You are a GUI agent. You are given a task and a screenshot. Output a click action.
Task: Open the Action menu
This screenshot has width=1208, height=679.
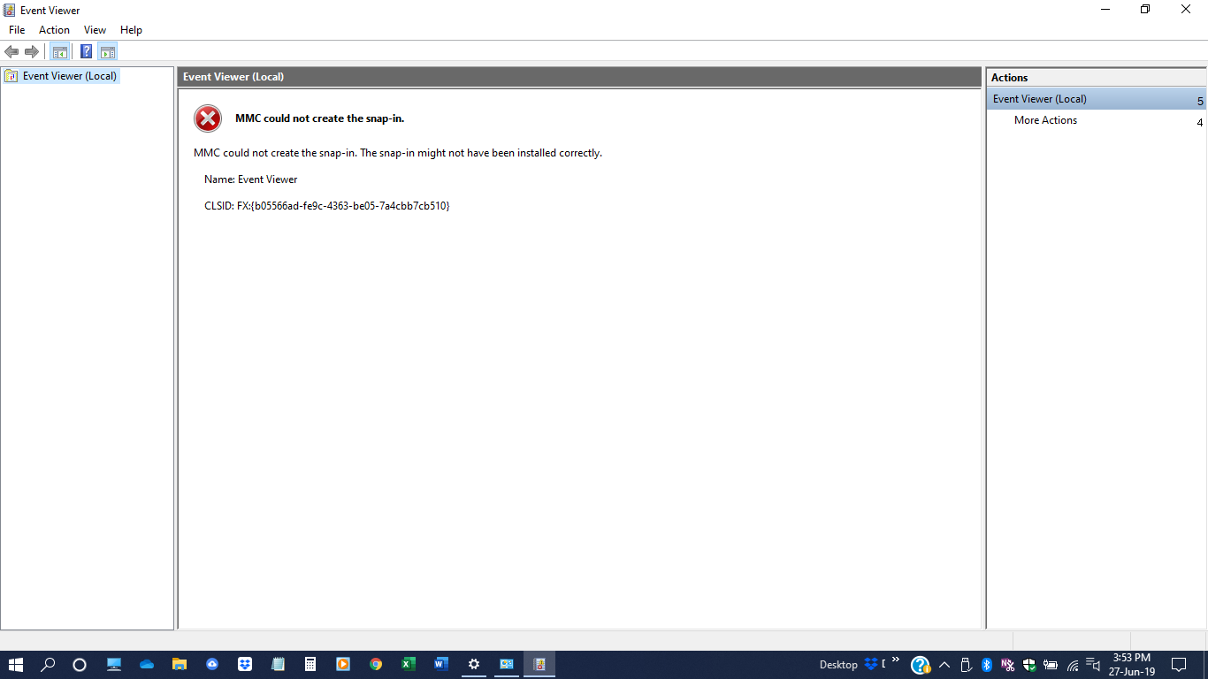(x=54, y=30)
